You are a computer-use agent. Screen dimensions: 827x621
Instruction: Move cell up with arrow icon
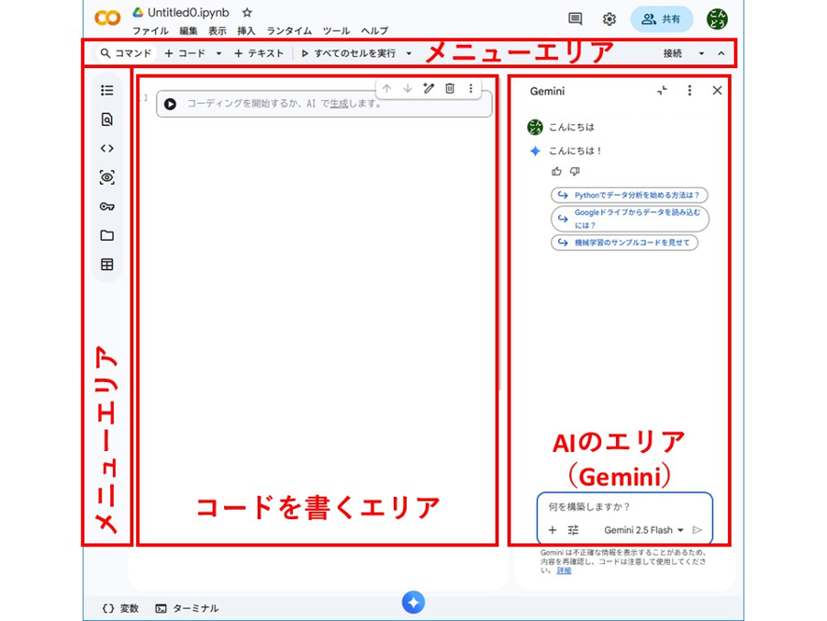coord(386,89)
